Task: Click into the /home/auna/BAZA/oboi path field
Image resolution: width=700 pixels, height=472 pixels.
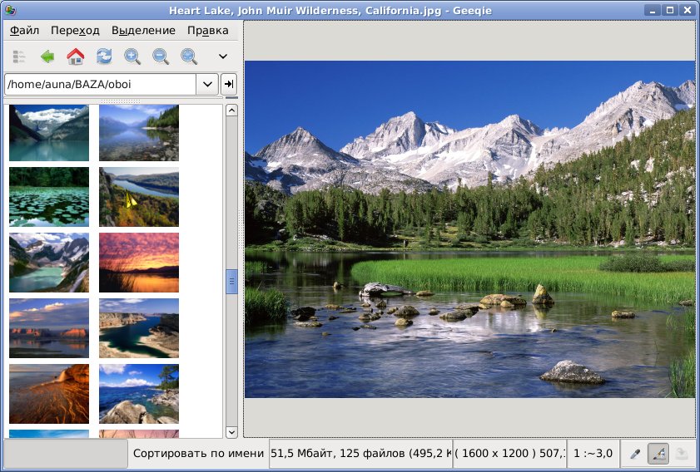Action: click(101, 84)
